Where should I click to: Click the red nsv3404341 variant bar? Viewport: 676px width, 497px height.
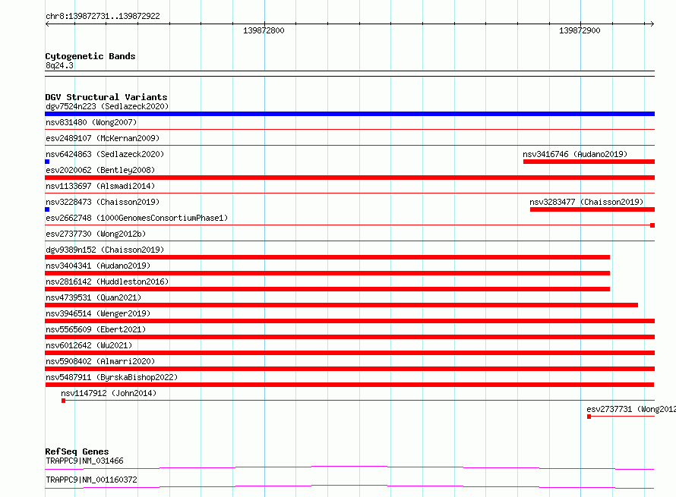tap(327, 273)
